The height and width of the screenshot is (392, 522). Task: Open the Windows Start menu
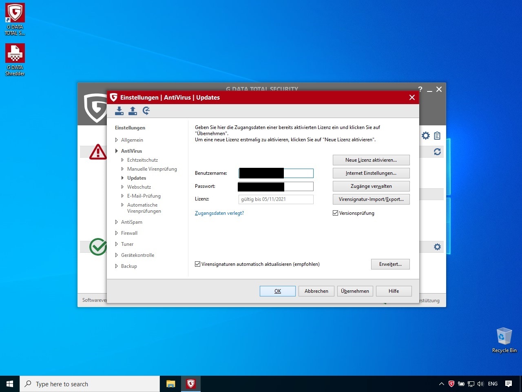point(10,384)
